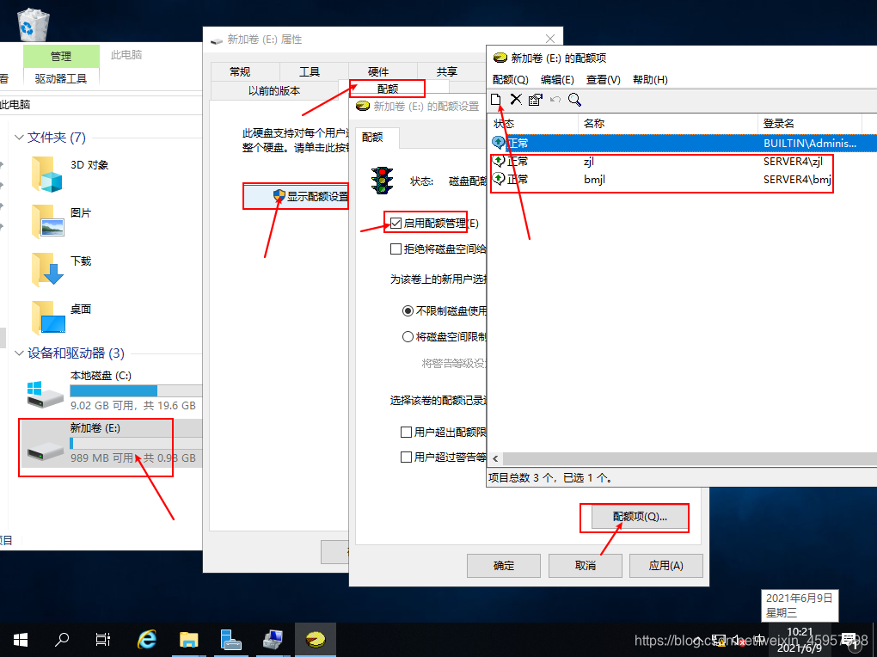This screenshot has height=657, width=877.
Task: Open 桌面 folder in explorer
Action: 62,316
